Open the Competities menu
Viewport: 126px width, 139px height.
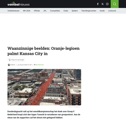(55, 11)
